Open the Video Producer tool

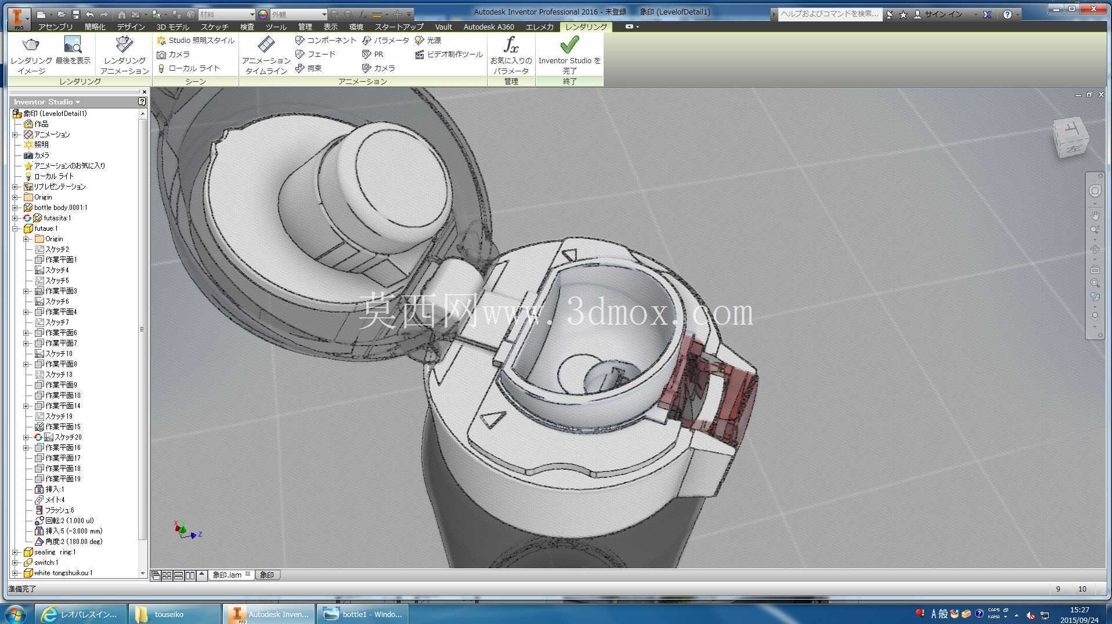[x=449, y=55]
